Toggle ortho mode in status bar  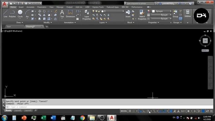[144, 111]
